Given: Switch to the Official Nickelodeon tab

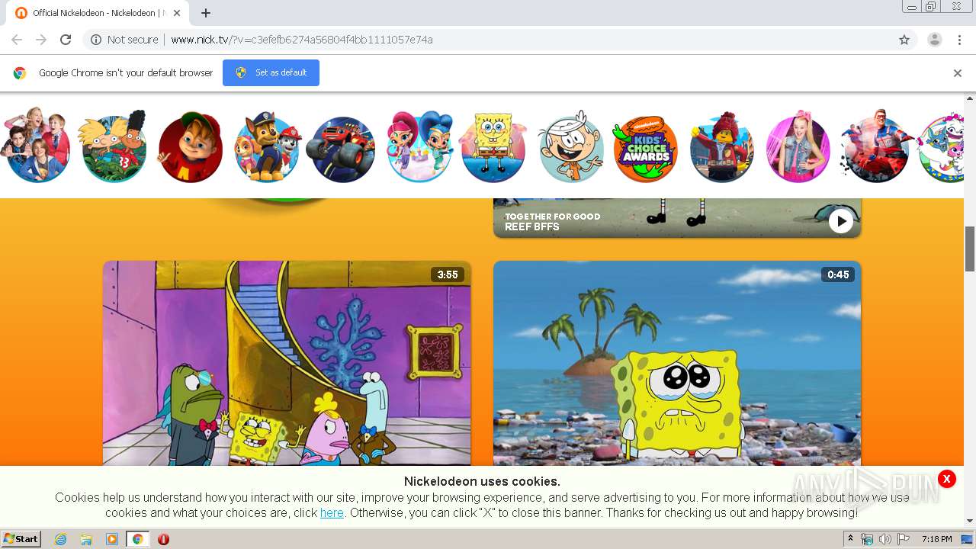Looking at the screenshot, I should point(97,13).
